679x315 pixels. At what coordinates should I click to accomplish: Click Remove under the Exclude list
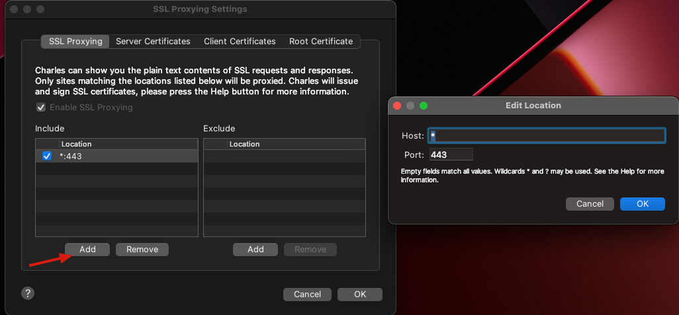point(310,250)
